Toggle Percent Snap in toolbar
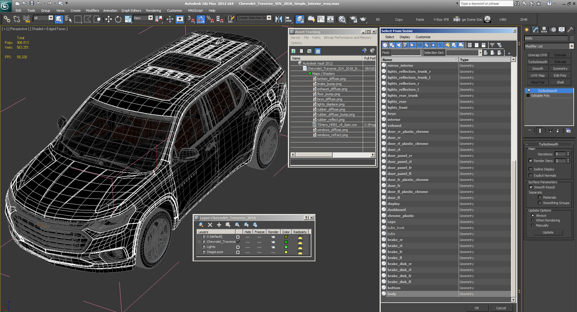 [x=210, y=19]
